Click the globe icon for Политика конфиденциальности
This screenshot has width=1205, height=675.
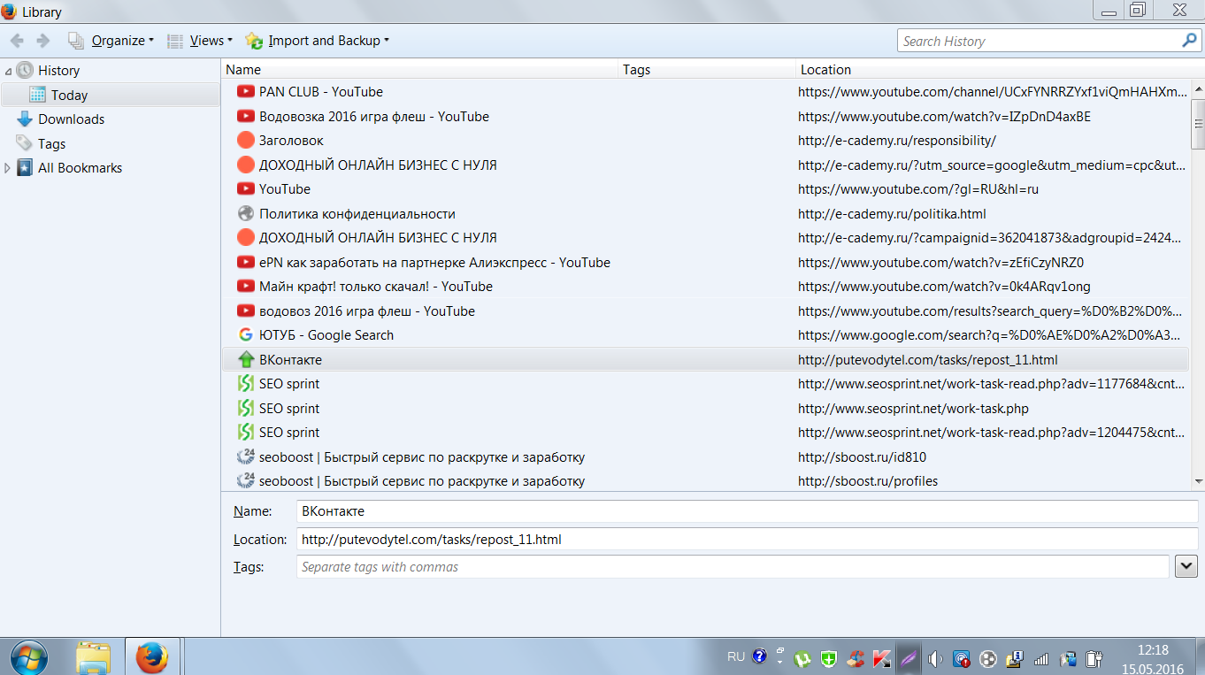tap(246, 214)
